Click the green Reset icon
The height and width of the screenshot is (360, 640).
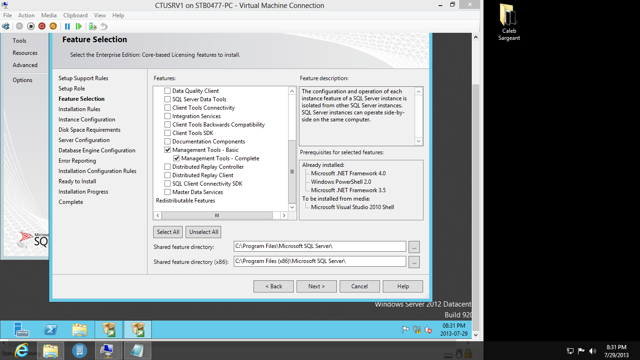point(79,26)
